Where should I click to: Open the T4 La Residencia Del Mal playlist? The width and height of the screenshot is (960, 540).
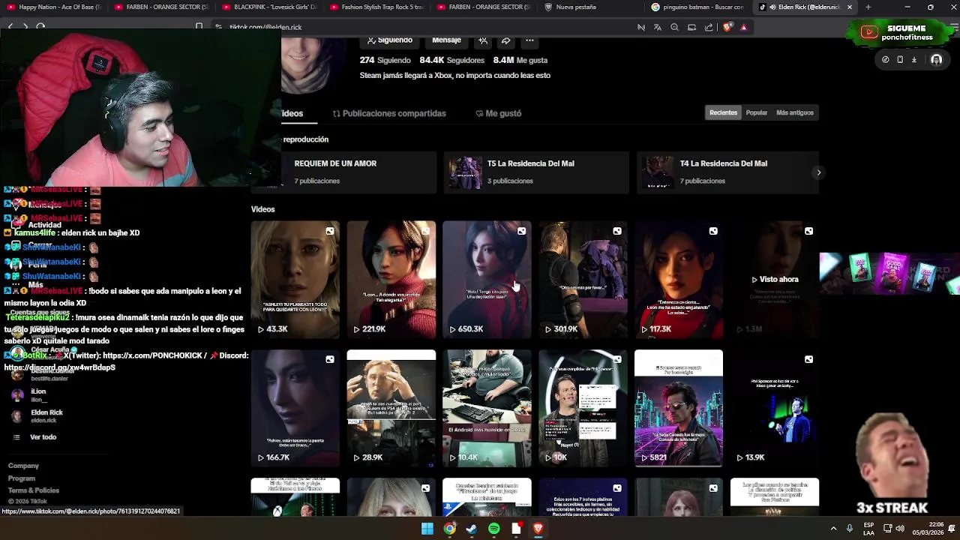point(727,172)
